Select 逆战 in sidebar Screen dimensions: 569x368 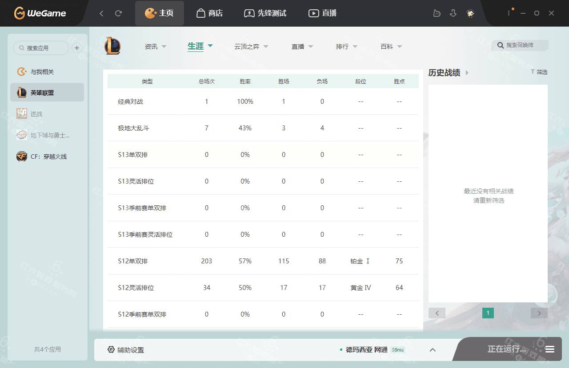(47, 114)
